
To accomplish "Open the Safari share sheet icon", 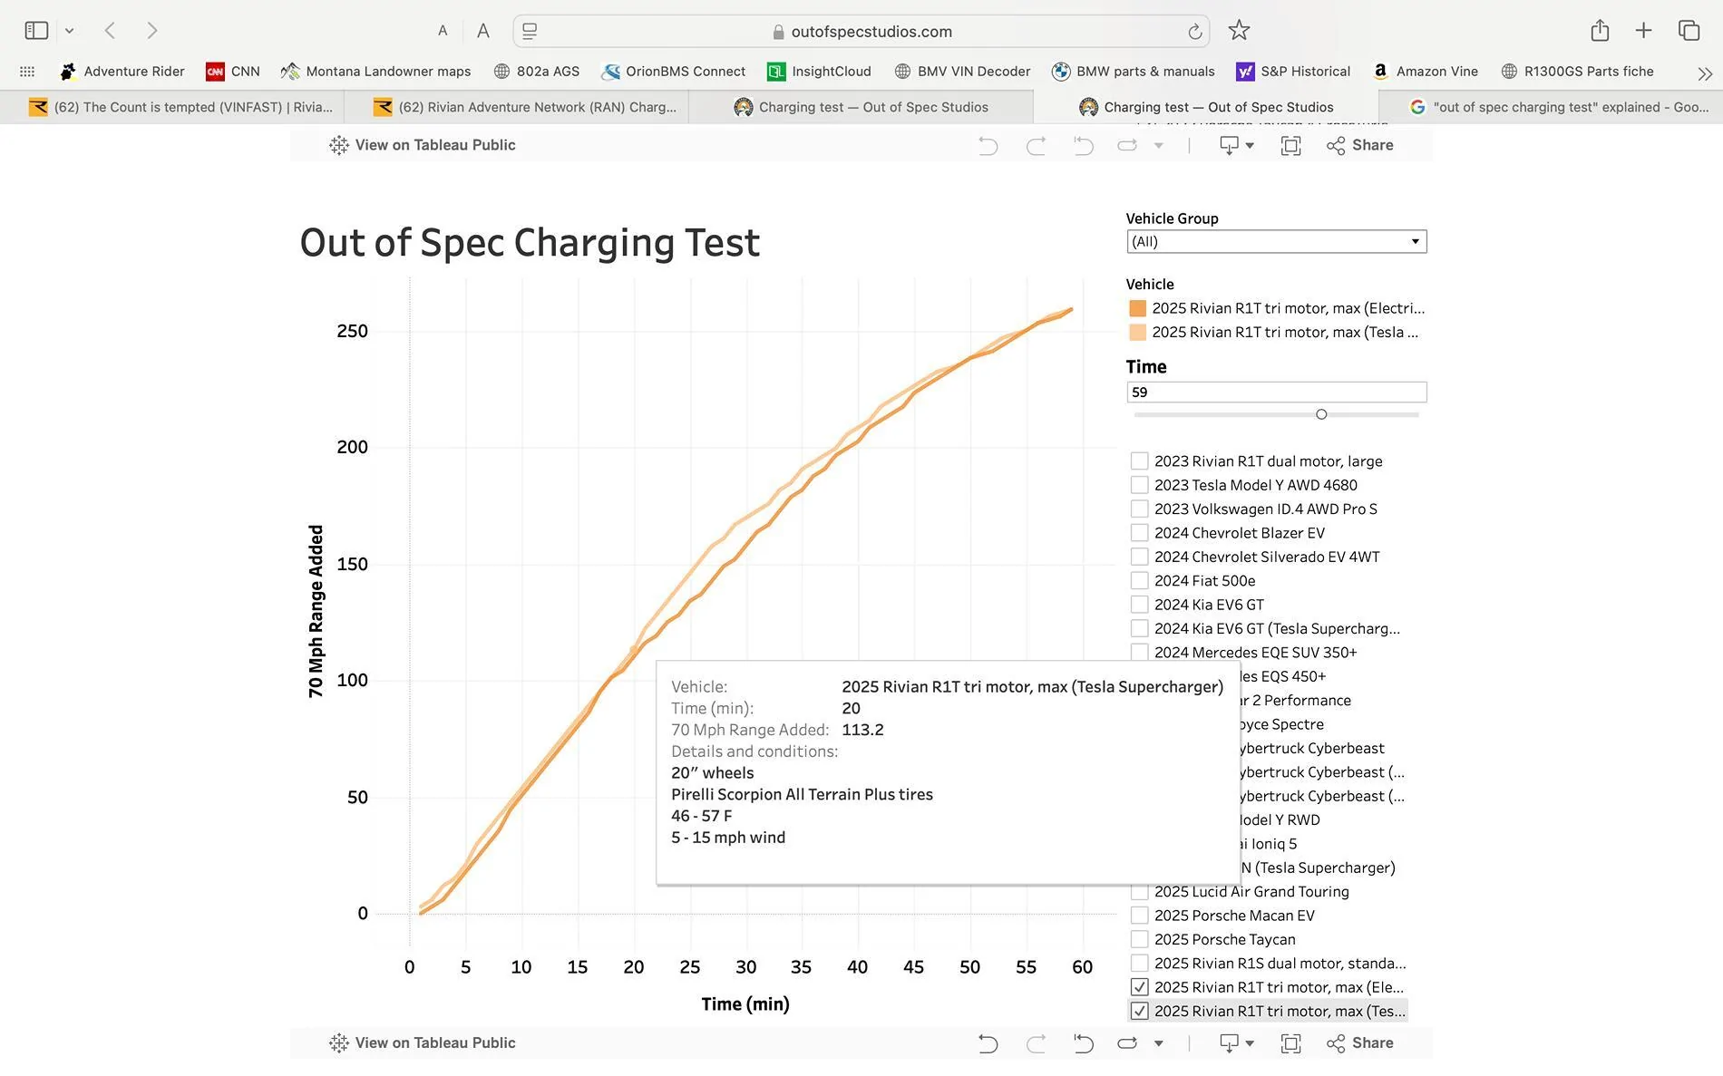I will coord(1600,31).
